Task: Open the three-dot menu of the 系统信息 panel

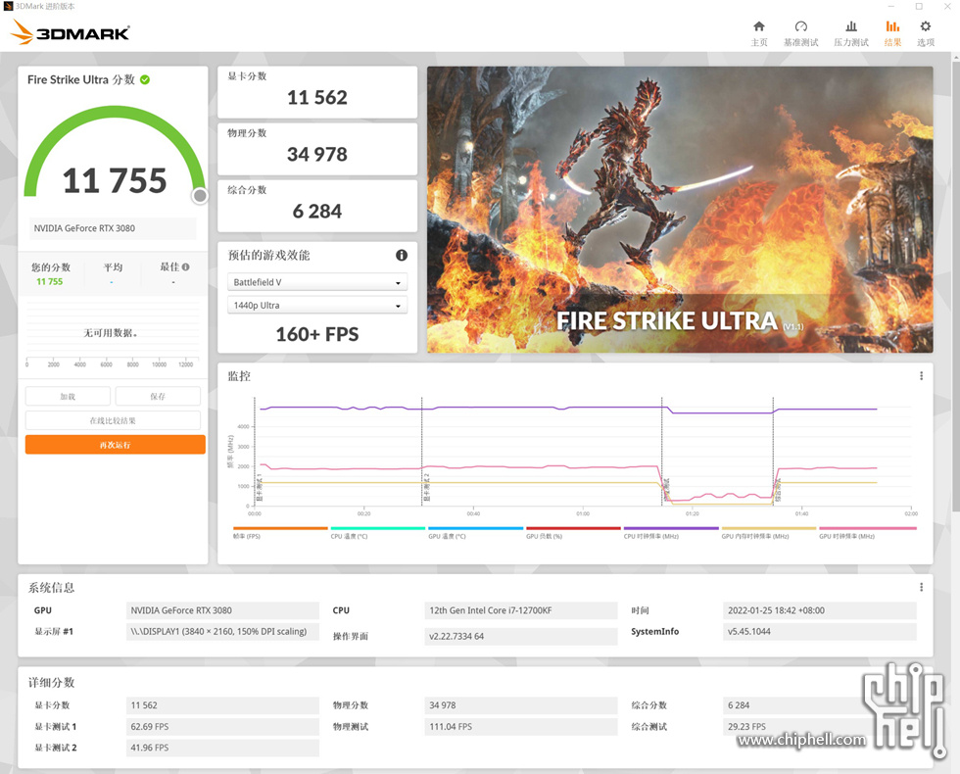Action: (x=921, y=587)
